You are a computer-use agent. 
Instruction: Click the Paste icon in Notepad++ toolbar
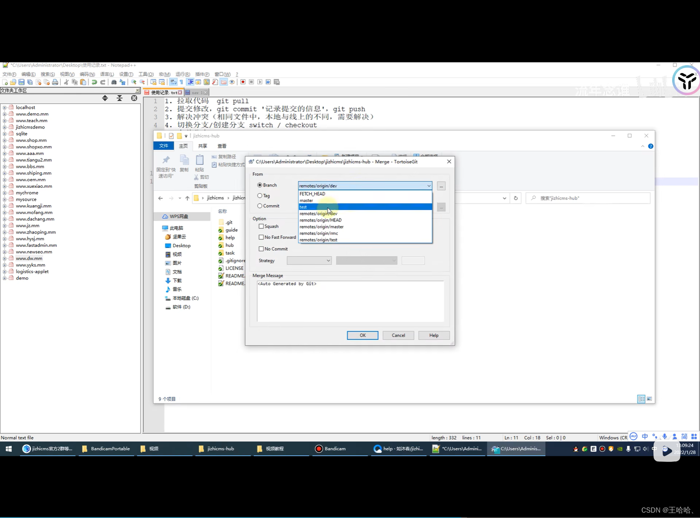click(x=83, y=82)
